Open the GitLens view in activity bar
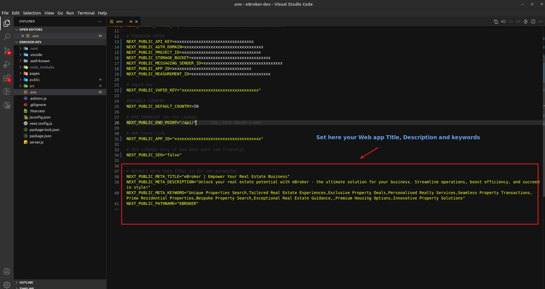 [x=7, y=92]
